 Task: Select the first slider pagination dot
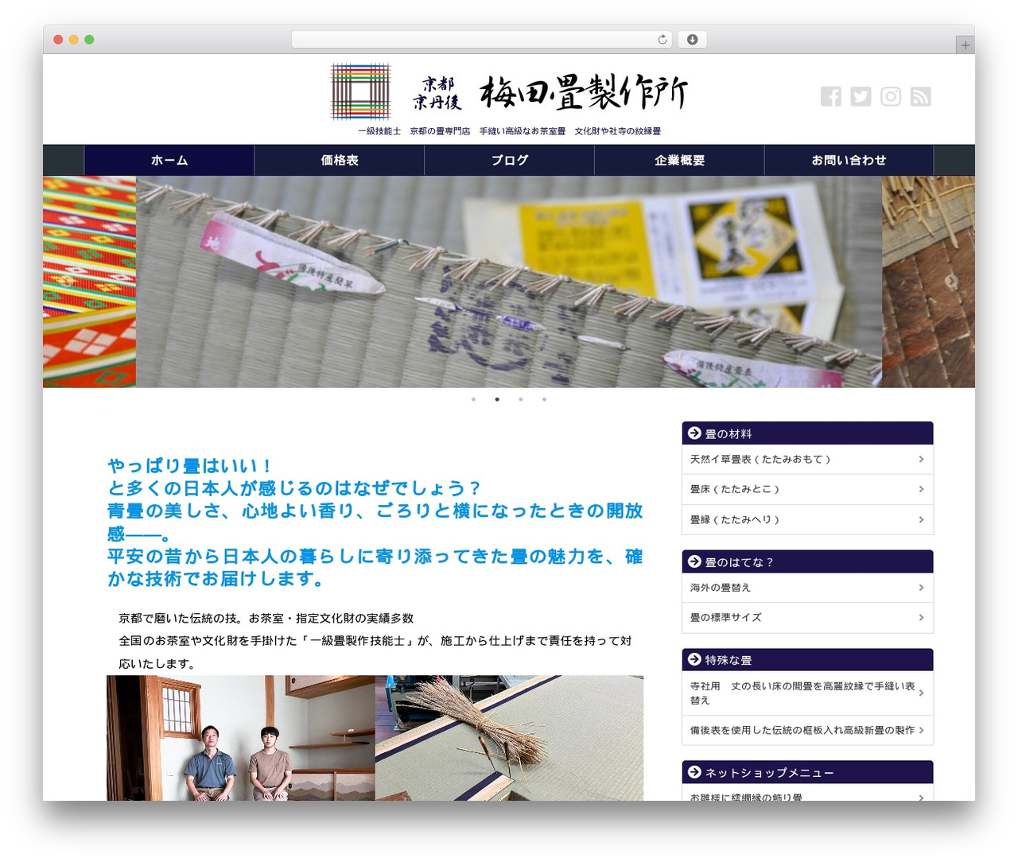473,399
